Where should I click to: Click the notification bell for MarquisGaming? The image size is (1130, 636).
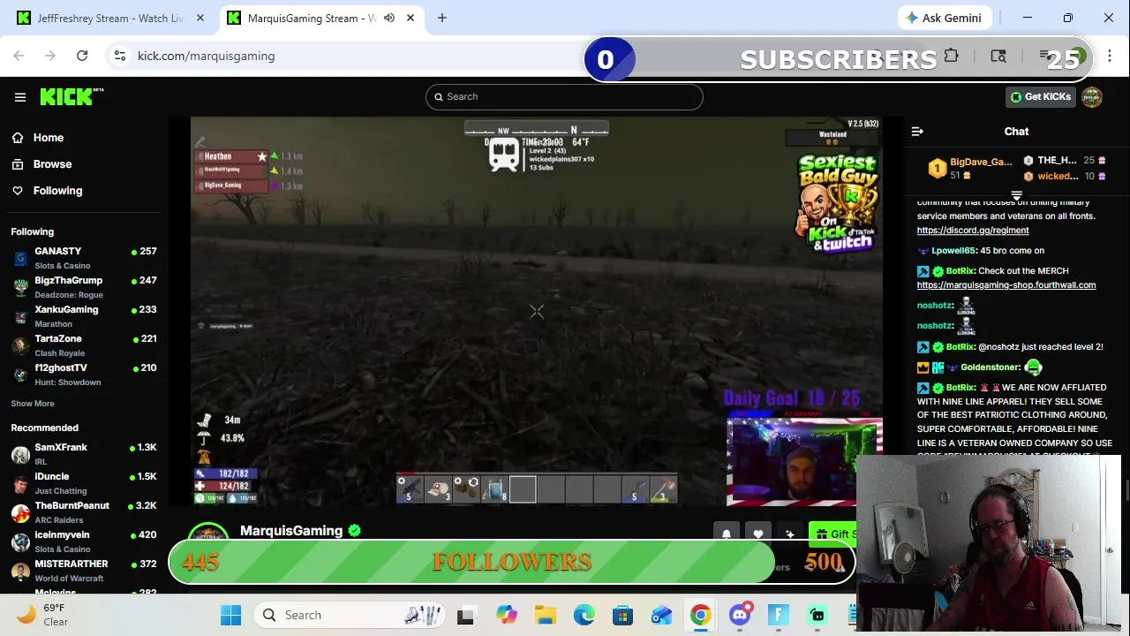[727, 534]
